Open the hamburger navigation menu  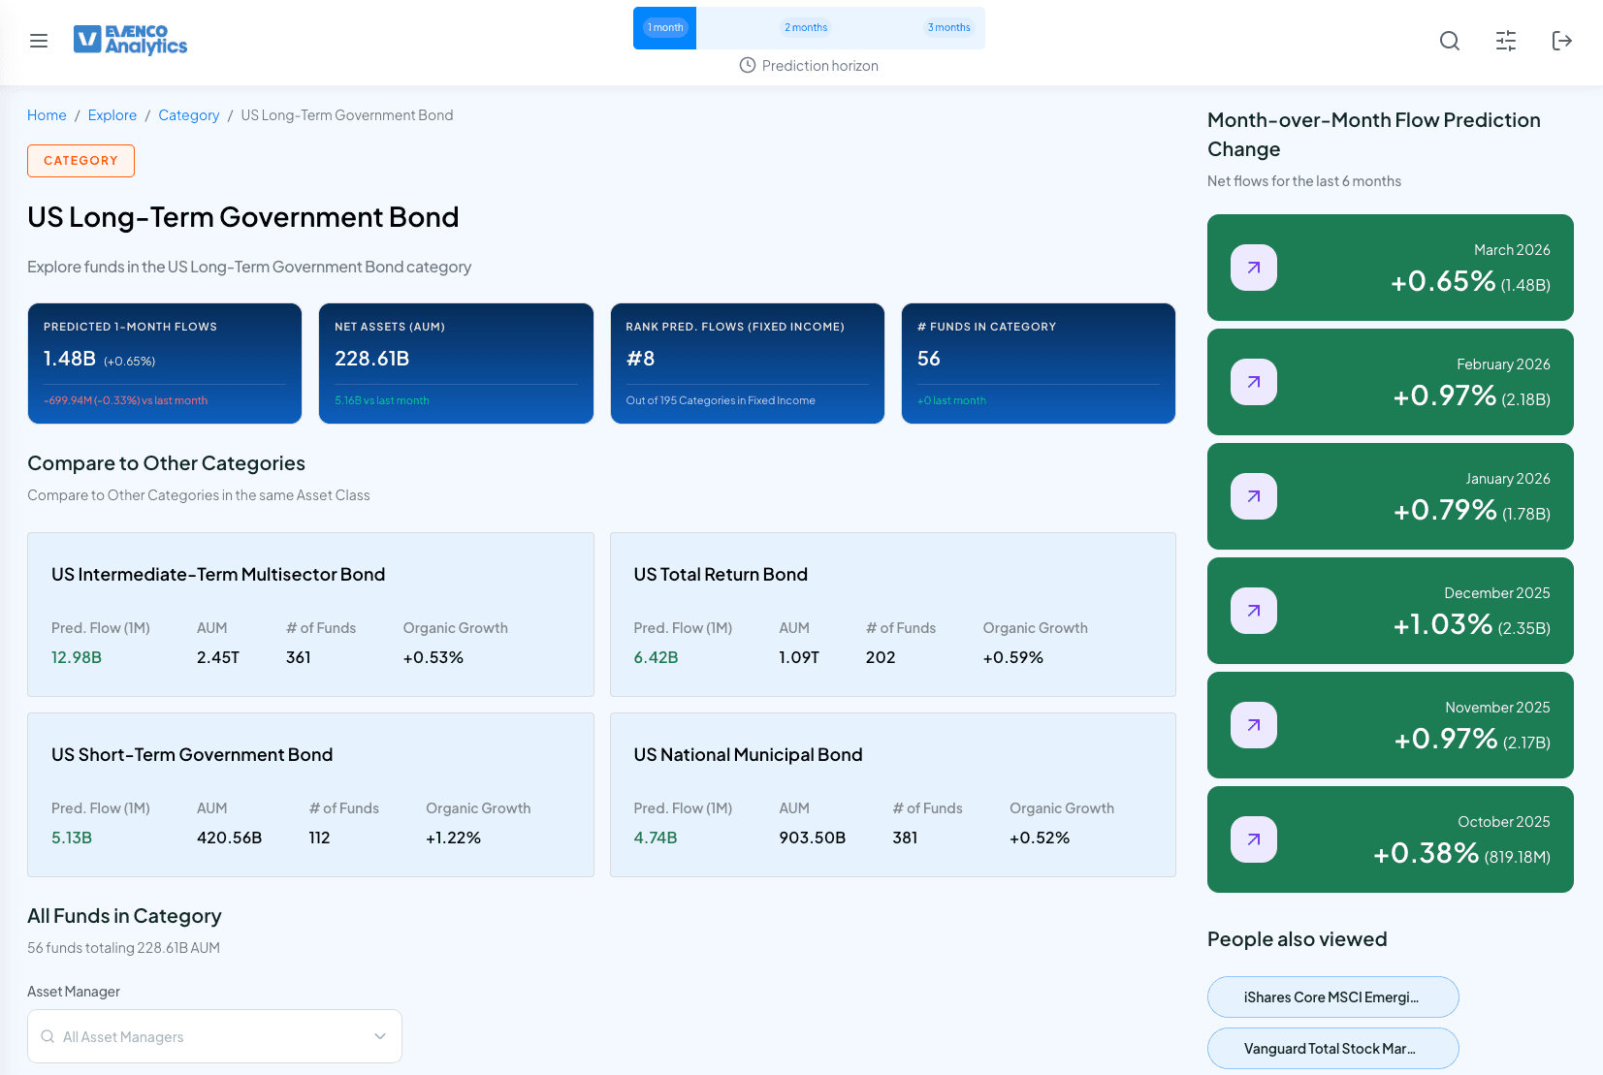tap(39, 41)
